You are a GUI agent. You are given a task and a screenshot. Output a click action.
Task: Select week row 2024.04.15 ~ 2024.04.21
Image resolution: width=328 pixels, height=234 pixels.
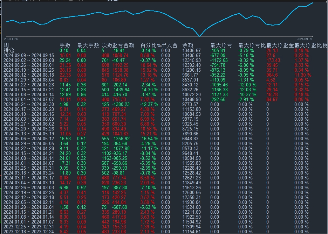29,154
